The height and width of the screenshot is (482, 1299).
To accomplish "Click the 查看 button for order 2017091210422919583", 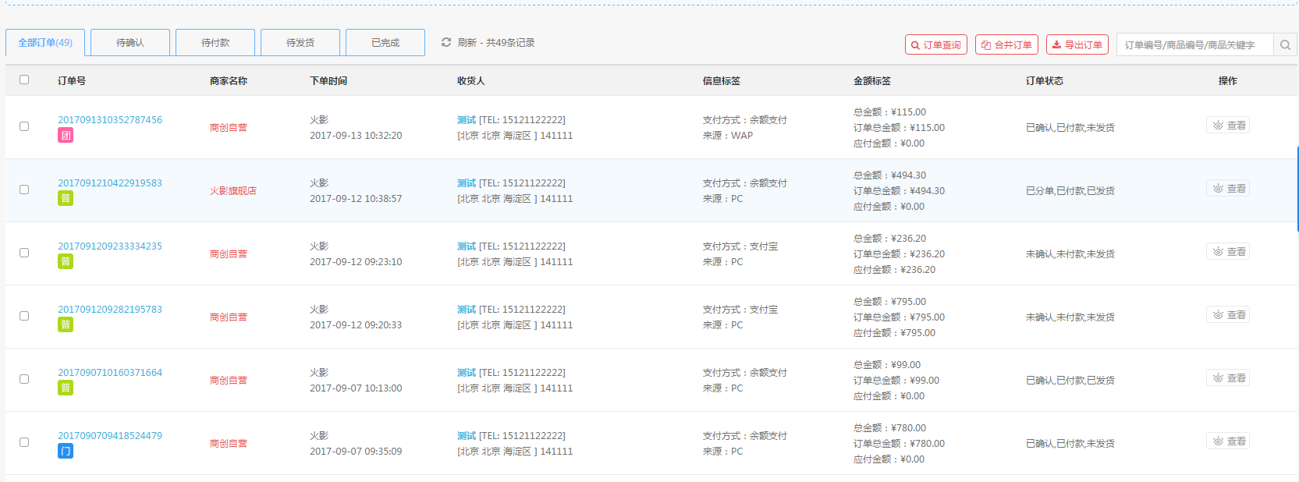I will (1228, 189).
